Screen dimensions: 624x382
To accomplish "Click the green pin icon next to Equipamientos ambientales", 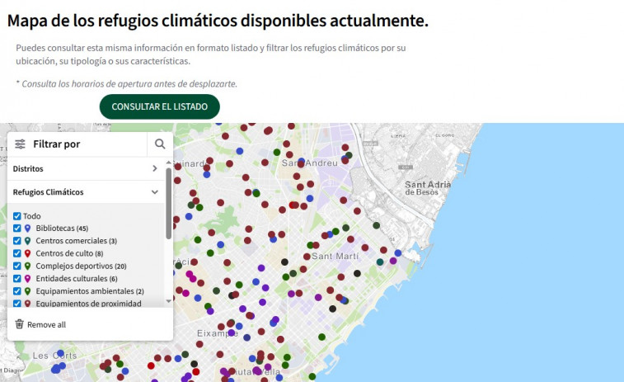I will click(27, 290).
